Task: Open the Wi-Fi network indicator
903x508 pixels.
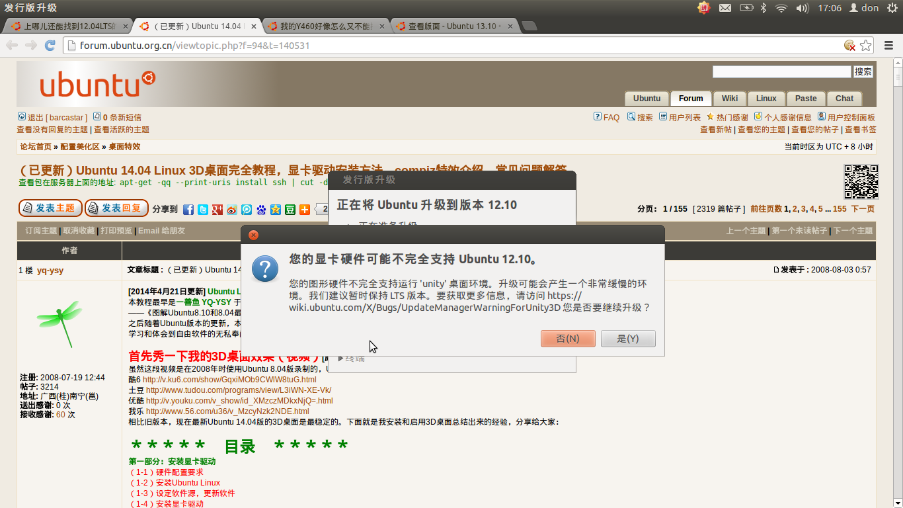Action: click(x=781, y=8)
